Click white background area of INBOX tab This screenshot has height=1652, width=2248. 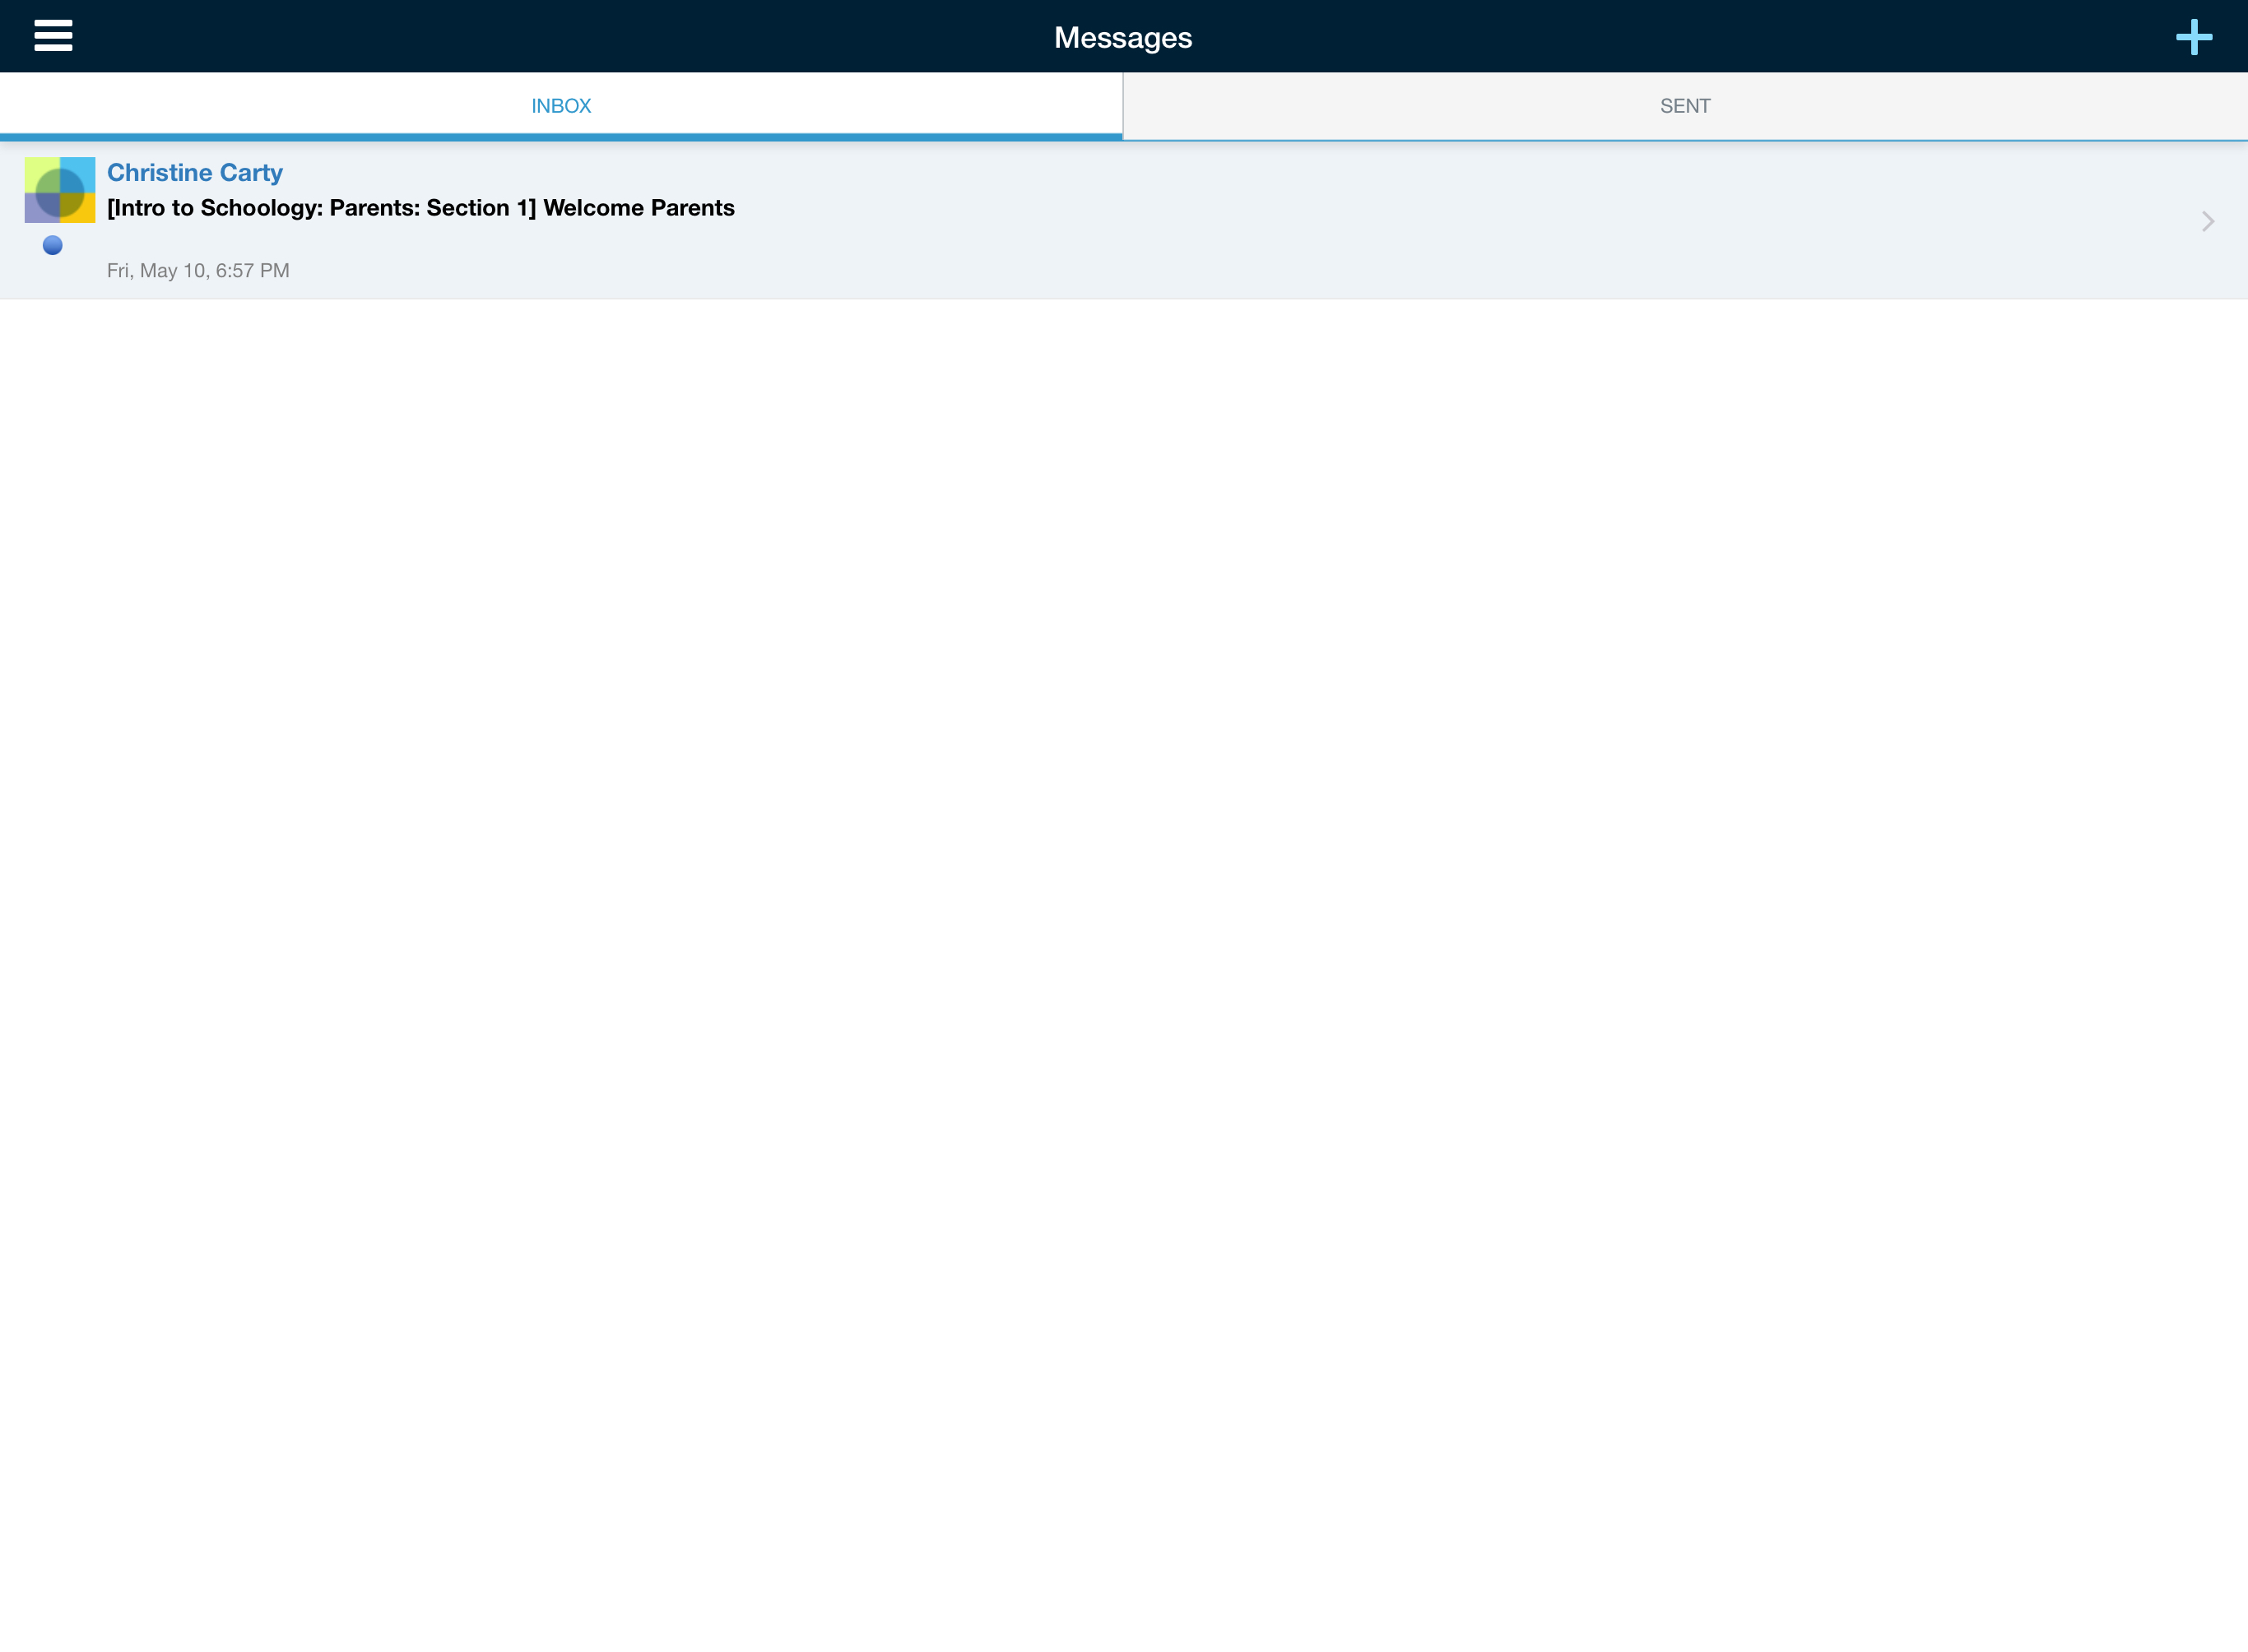250,106
